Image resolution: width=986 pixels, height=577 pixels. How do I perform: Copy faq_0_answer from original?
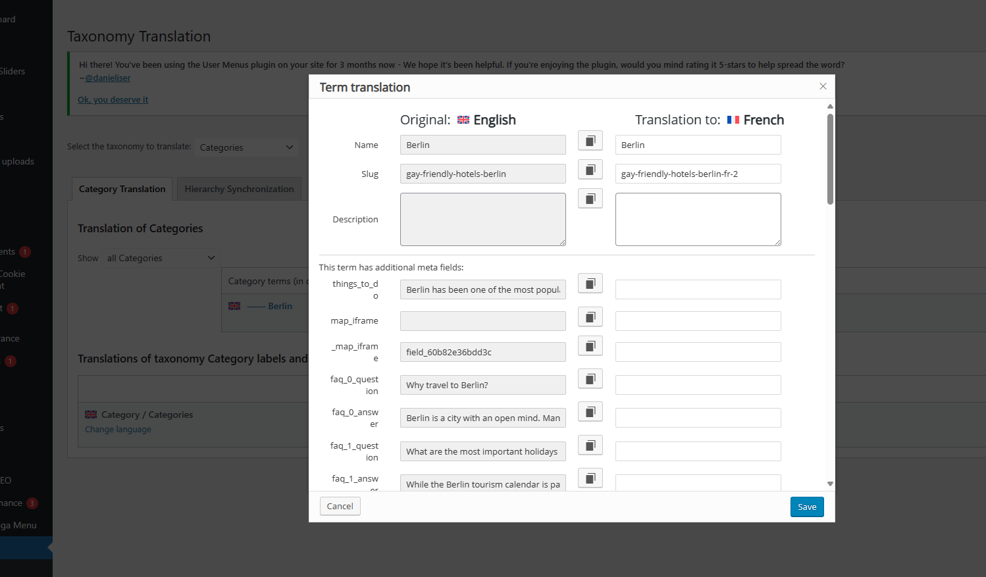tap(590, 411)
